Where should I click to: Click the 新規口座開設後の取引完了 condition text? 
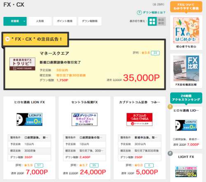pyautogui.click(x=60, y=63)
